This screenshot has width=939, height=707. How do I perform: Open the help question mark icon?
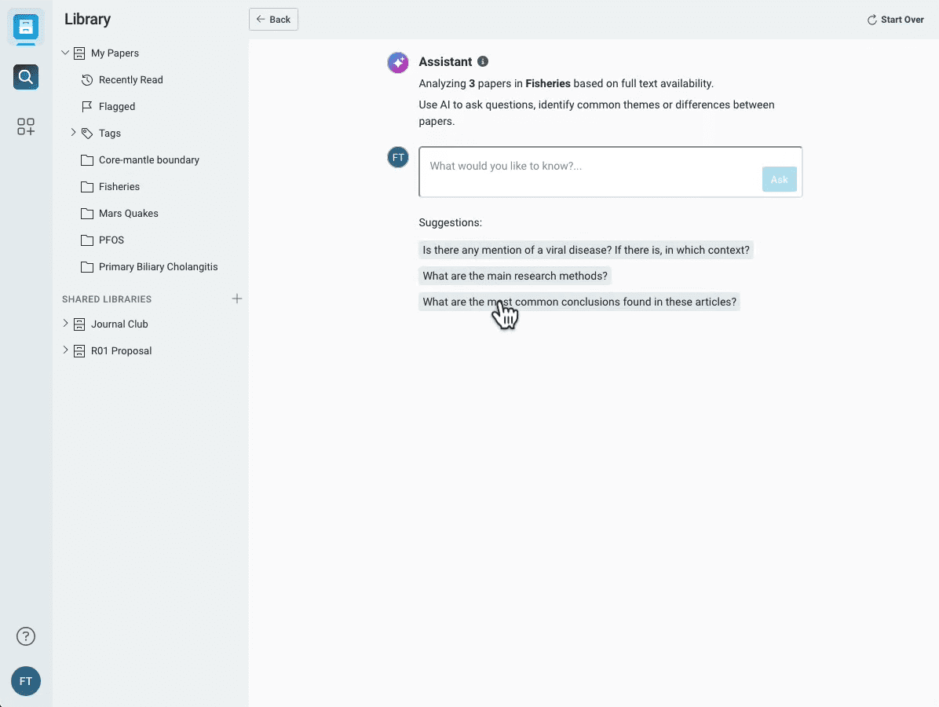tap(26, 636)
